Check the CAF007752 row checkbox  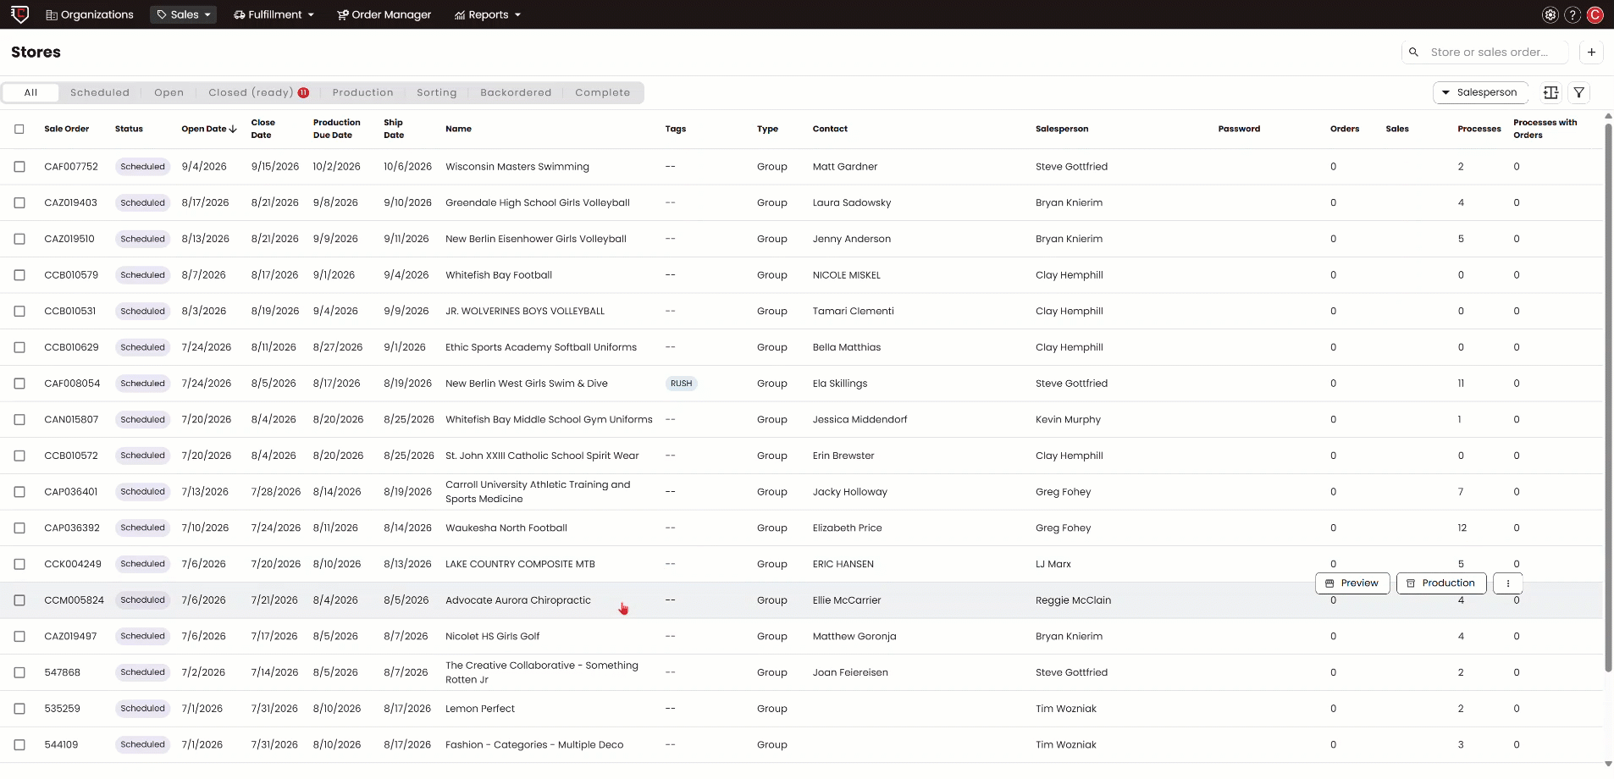(19, 167)
